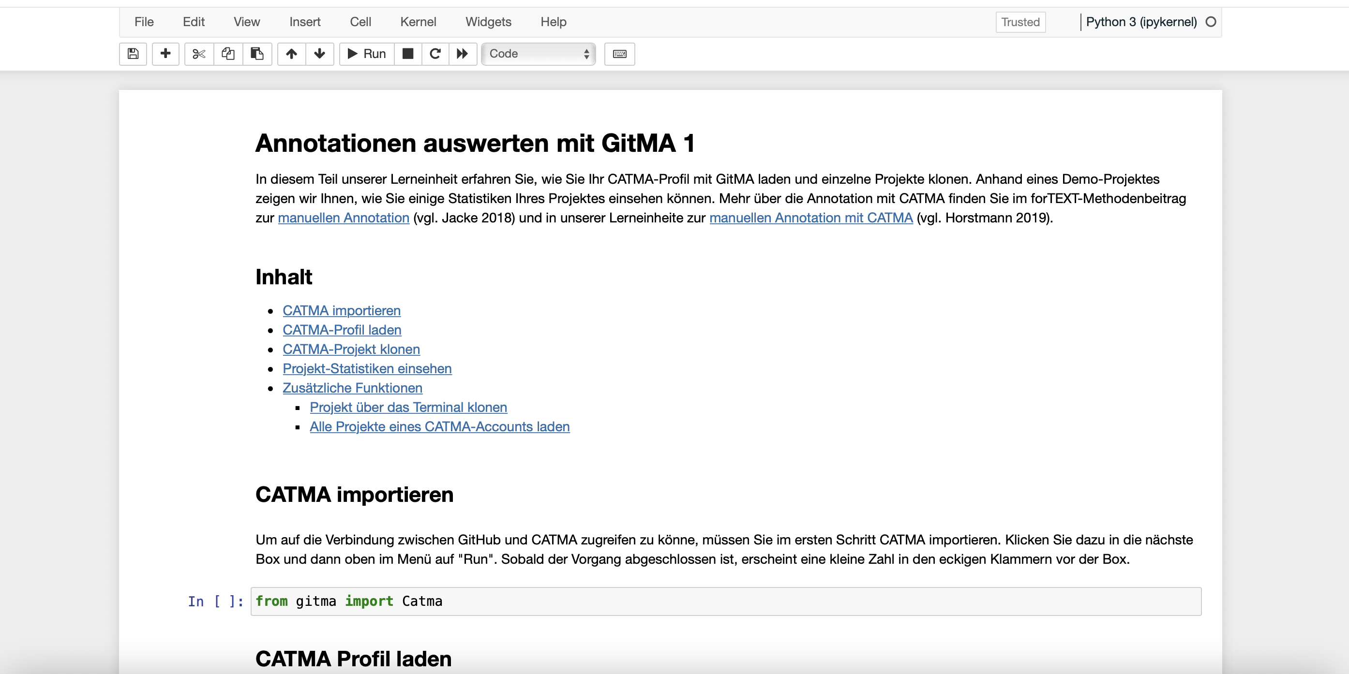Click the 'CATMA importieren' section heading
This screenshot has height=674, width=1349.
[x=355, y=495]
